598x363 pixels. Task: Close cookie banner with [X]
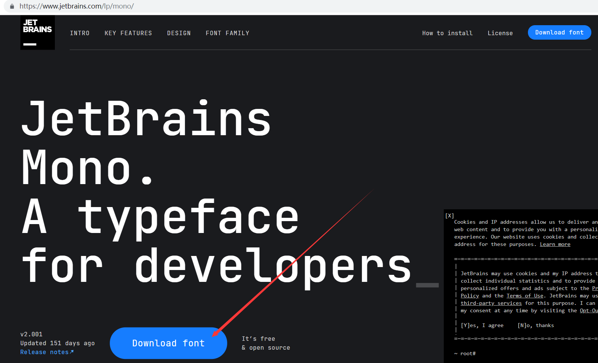click(450, 216)
